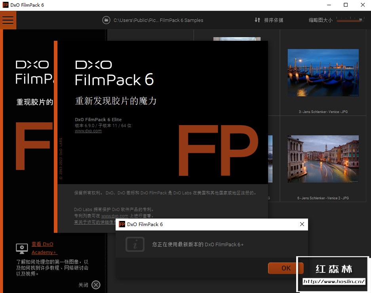Click 3 - Jens Schlenker - Venice - JPG filename
The image size is (371, 293).
tap(323, 112)
